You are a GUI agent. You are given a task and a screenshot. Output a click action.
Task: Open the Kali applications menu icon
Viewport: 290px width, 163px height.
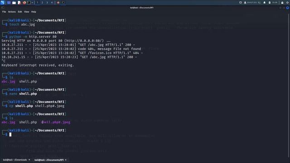pyautogui.click(x=2, y=2)
